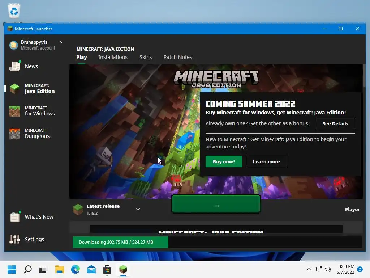Click the Bruhappytrls username text

tap(34, 42)
